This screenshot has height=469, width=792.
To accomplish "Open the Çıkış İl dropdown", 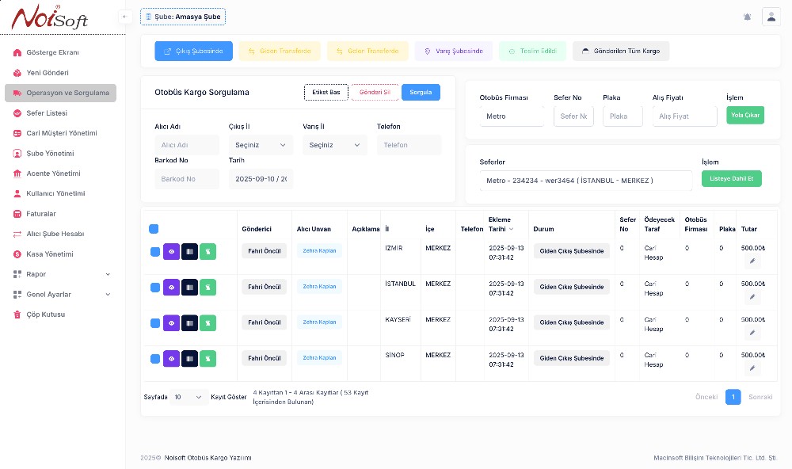I will tap(261, 145).
